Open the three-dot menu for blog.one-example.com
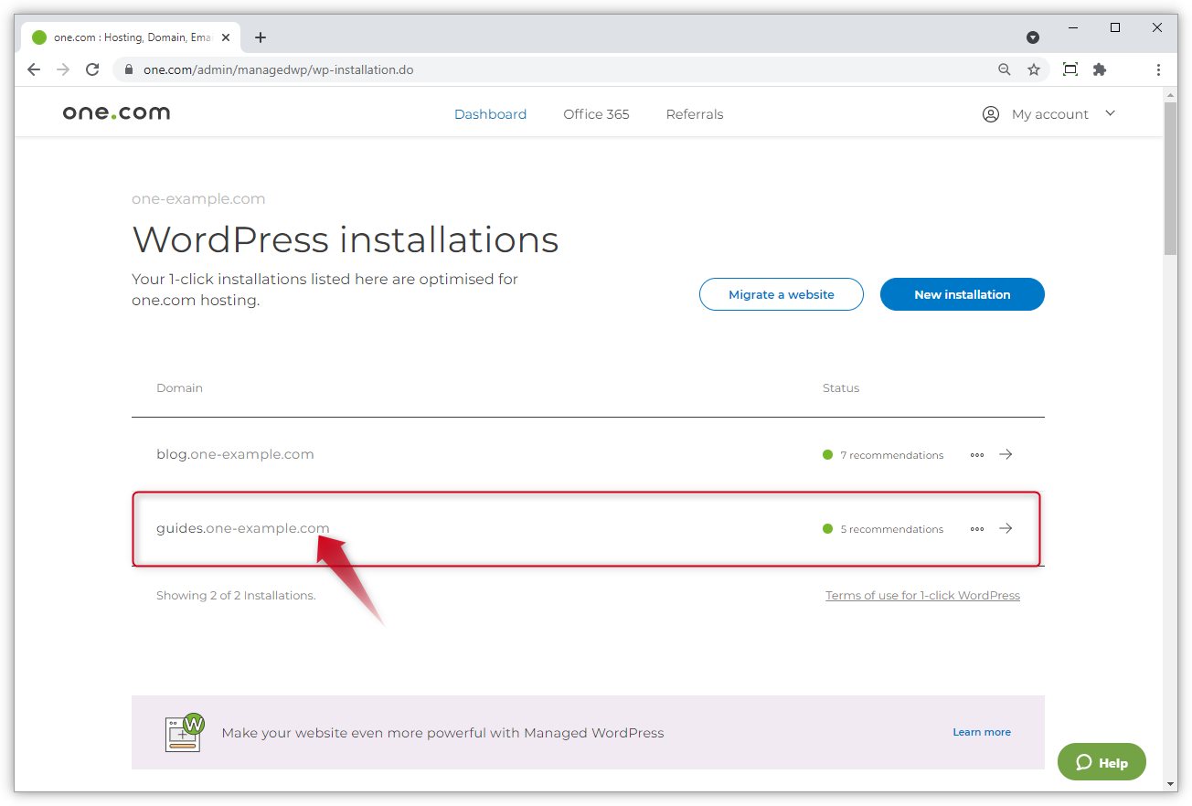1192x806 pixels. click(976, 454)
